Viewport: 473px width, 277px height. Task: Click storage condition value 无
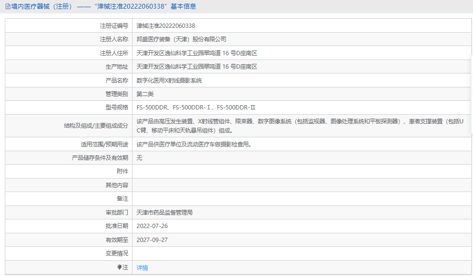139,157
